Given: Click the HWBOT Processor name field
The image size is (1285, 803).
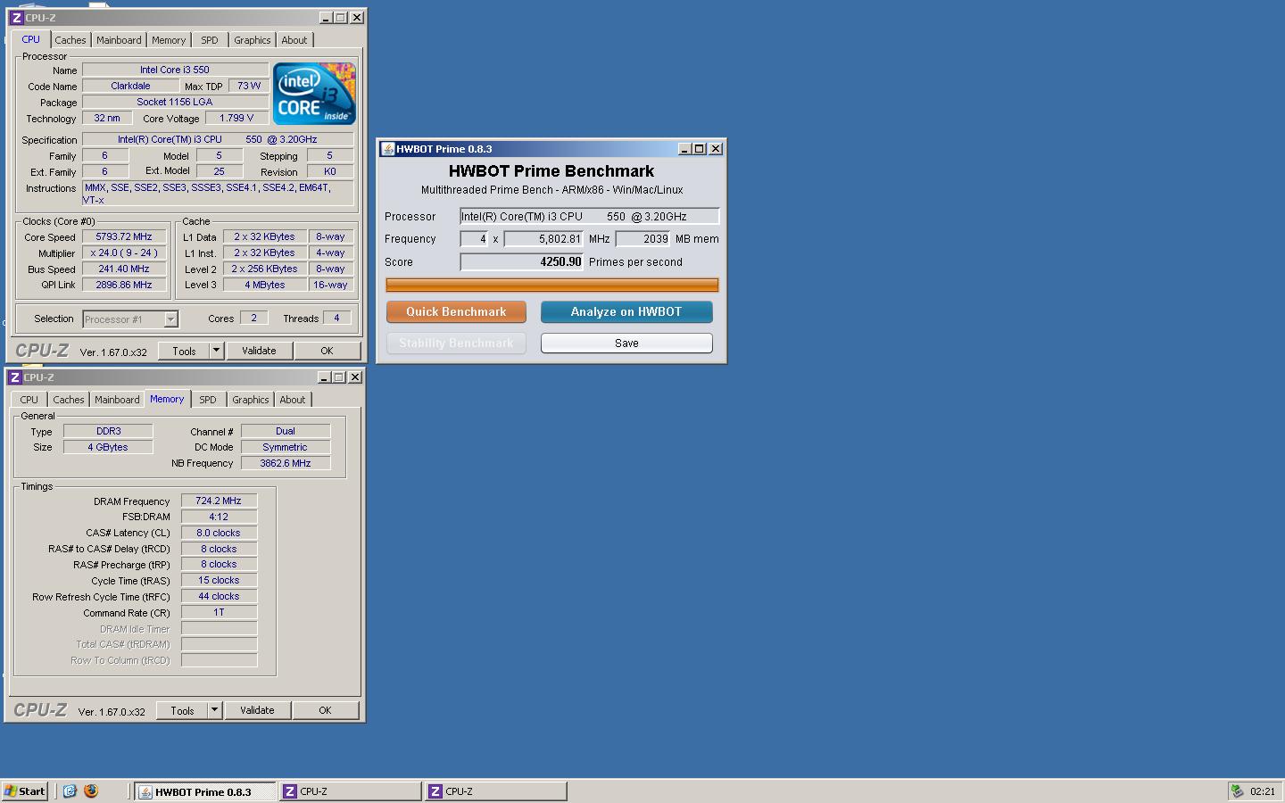Looking at the screenshot, I should [x=589, y=216].
